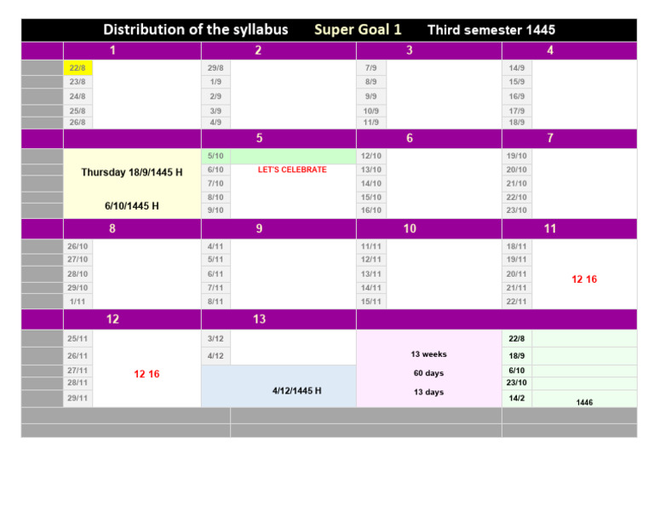Click the 6/10/1445 H text in yellow box

[132, 206]
